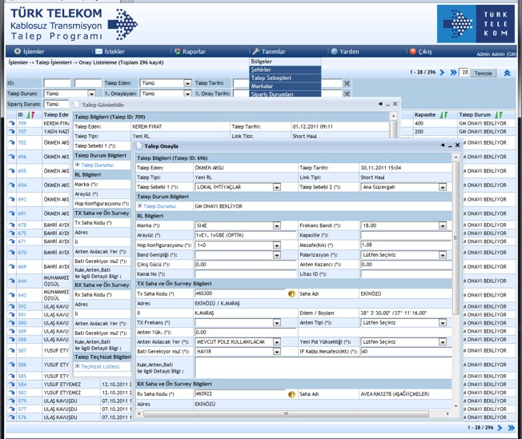The width and height of the screenshot is (522, 439).
Task: Click the arrow icon for row 584
Action: click(x=12, y=385)
